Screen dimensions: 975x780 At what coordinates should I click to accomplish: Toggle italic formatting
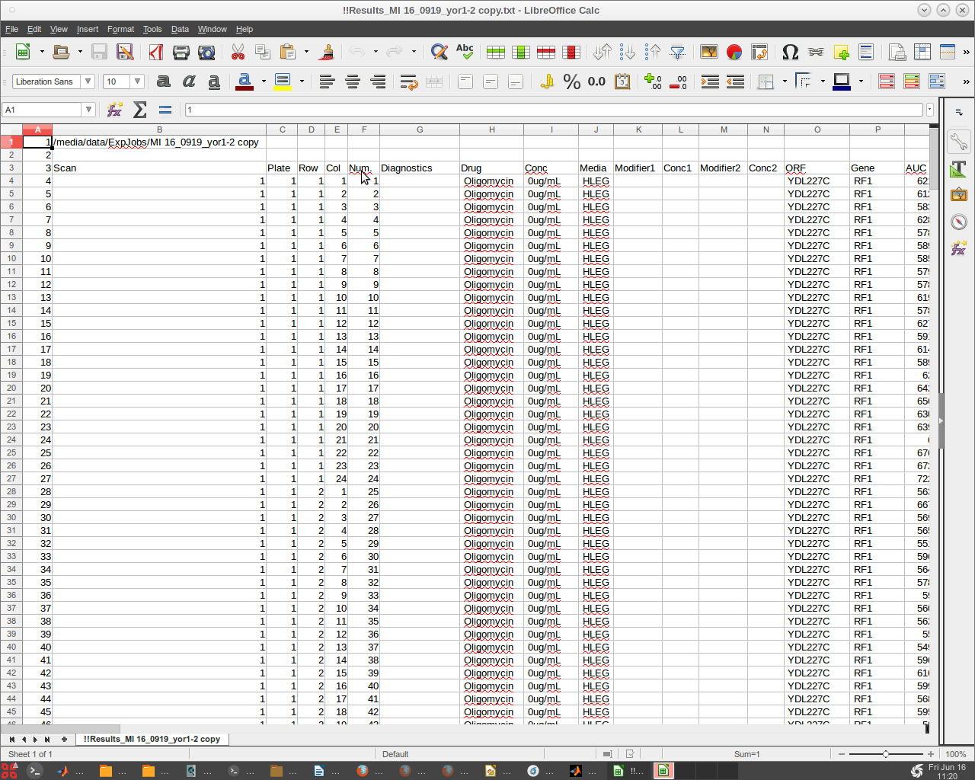[189, 82]
